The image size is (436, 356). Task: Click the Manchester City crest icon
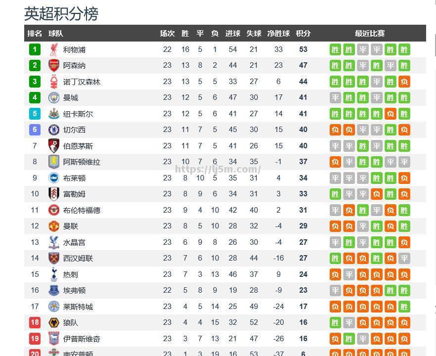point(54,97)
